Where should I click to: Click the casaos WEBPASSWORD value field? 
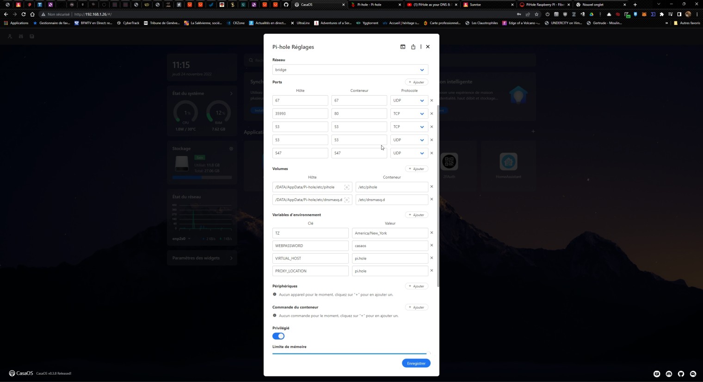[389, 246]
